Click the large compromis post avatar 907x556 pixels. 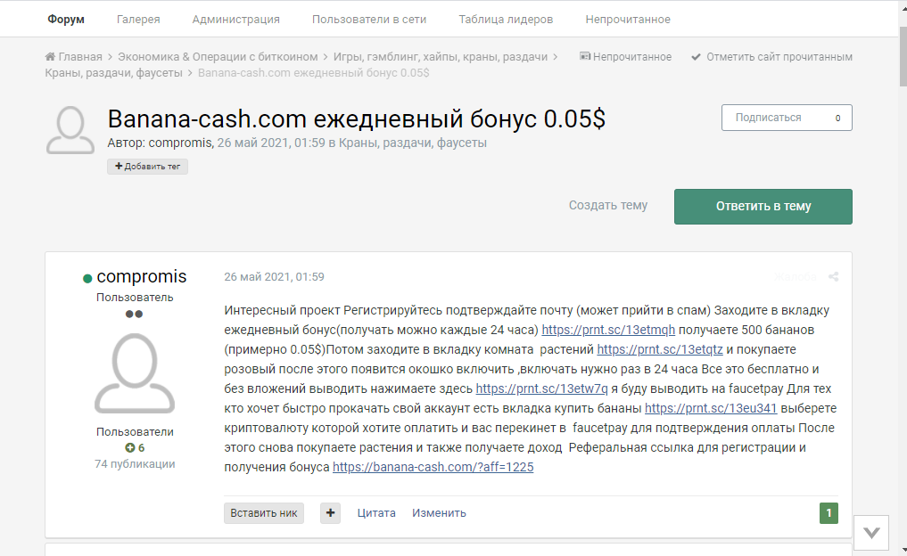tap(135, 373)
